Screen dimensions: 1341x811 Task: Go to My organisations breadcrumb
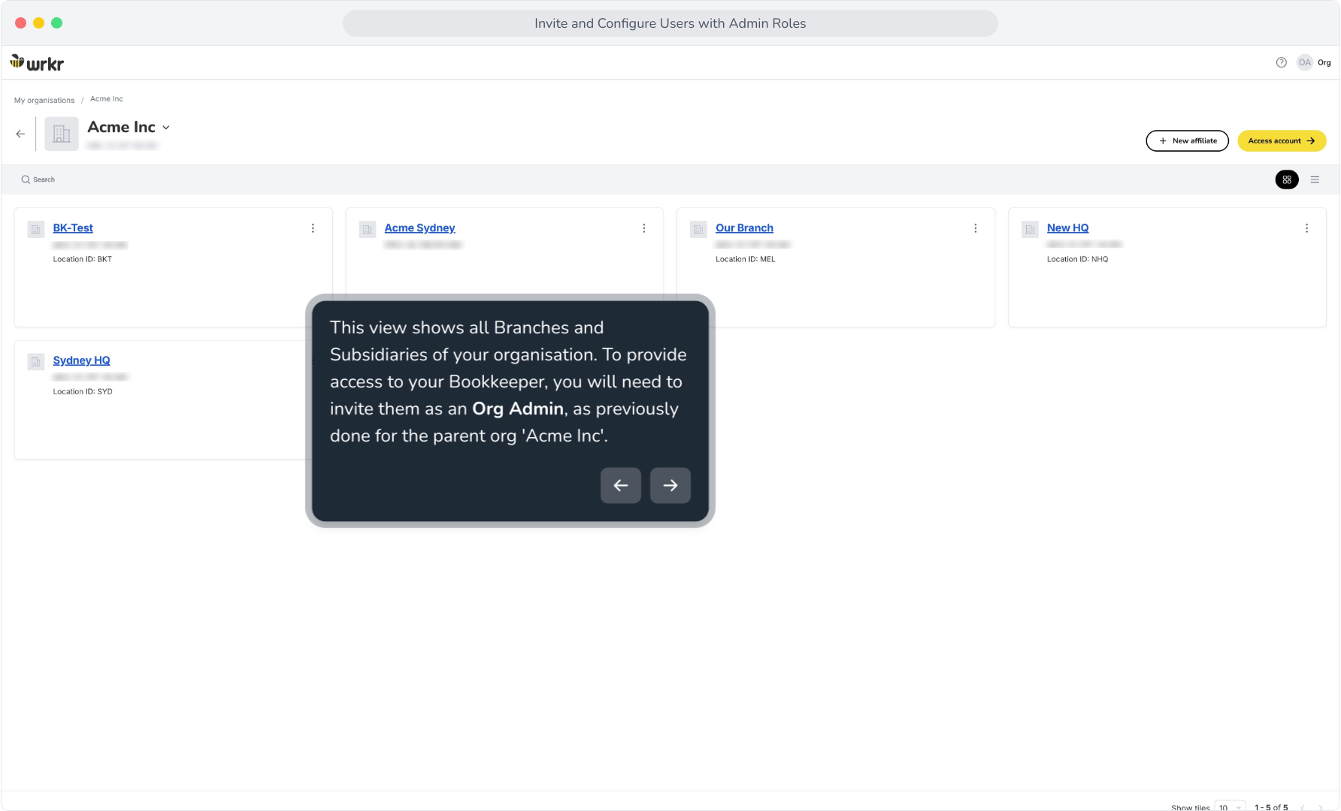[44, 100]
